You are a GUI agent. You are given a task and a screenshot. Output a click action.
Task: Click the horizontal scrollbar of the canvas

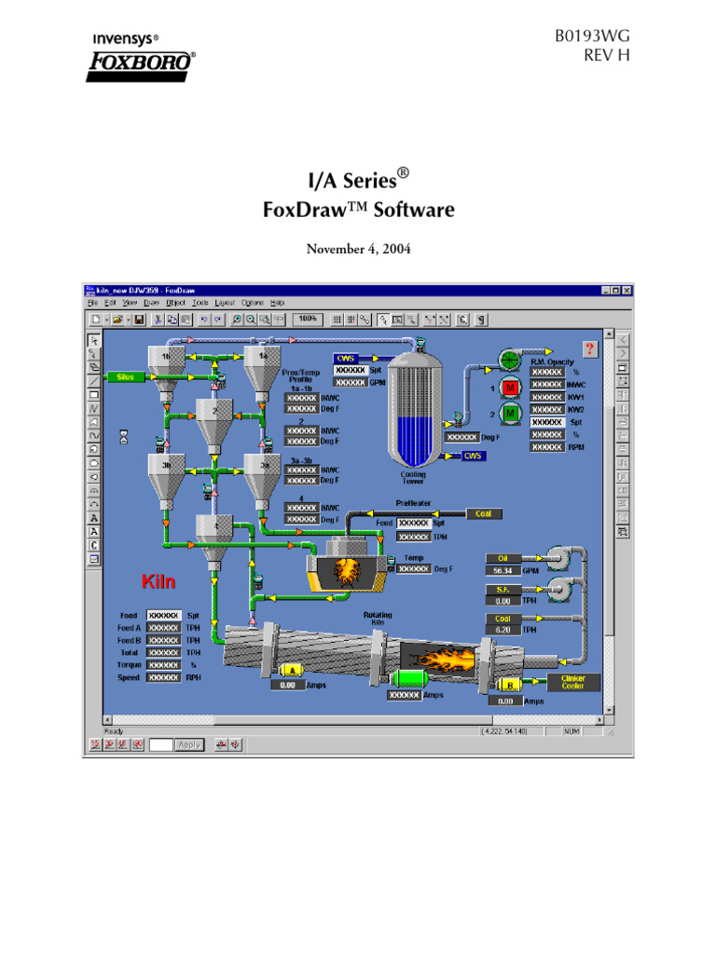(353, 720)
